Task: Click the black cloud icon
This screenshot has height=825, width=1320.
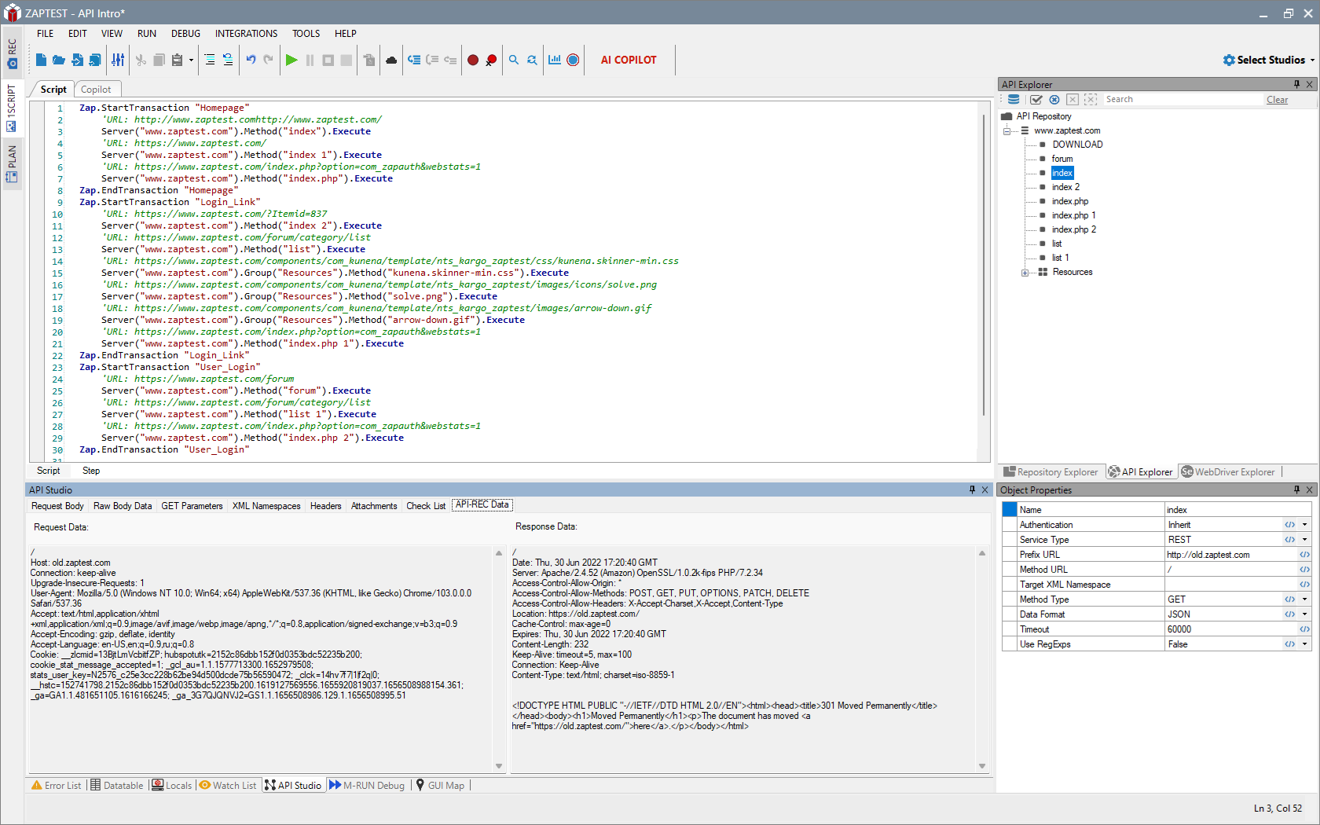Action: pyautogui.click(x=391, y=60)
